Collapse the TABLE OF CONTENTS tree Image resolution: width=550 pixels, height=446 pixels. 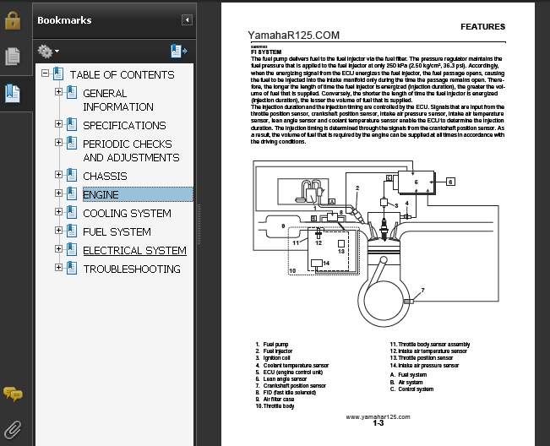pyautogui.click(x=46, y=74)
